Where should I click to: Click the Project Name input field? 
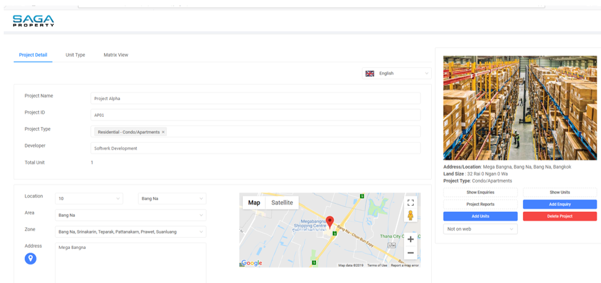(x=255, y=98)
